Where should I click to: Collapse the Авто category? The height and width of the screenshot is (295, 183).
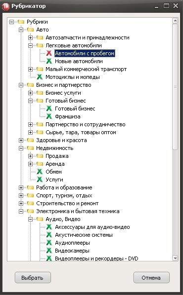click(21, 30)
